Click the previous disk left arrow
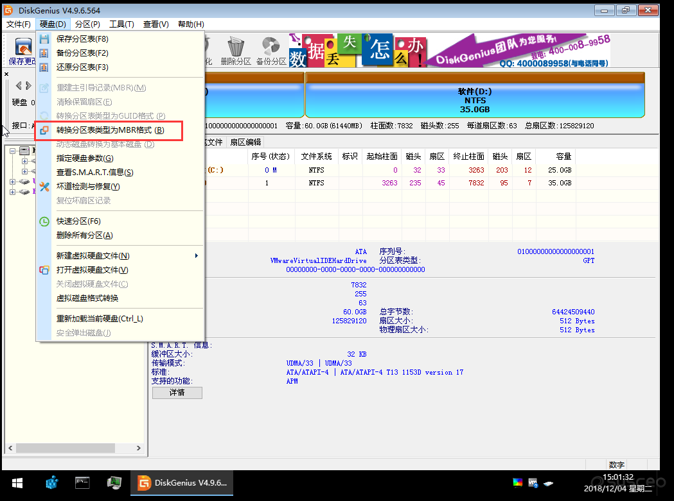This screenshot has width=674, height=501. [19, 85]
